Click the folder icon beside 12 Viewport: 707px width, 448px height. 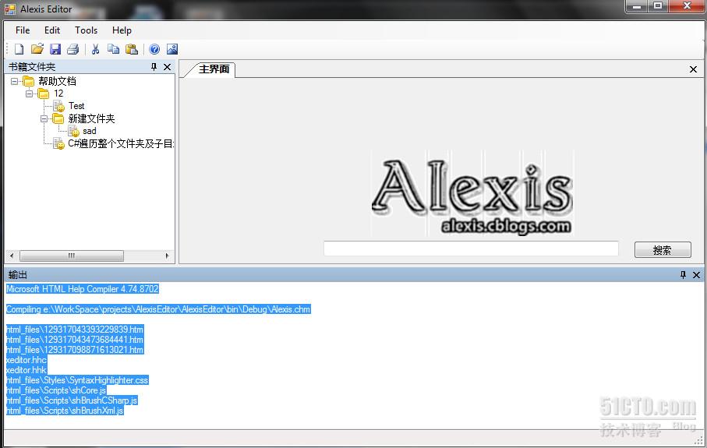click(x=44, y=93)
